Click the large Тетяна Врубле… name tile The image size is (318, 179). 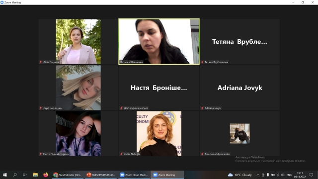[x=239, y=42]
